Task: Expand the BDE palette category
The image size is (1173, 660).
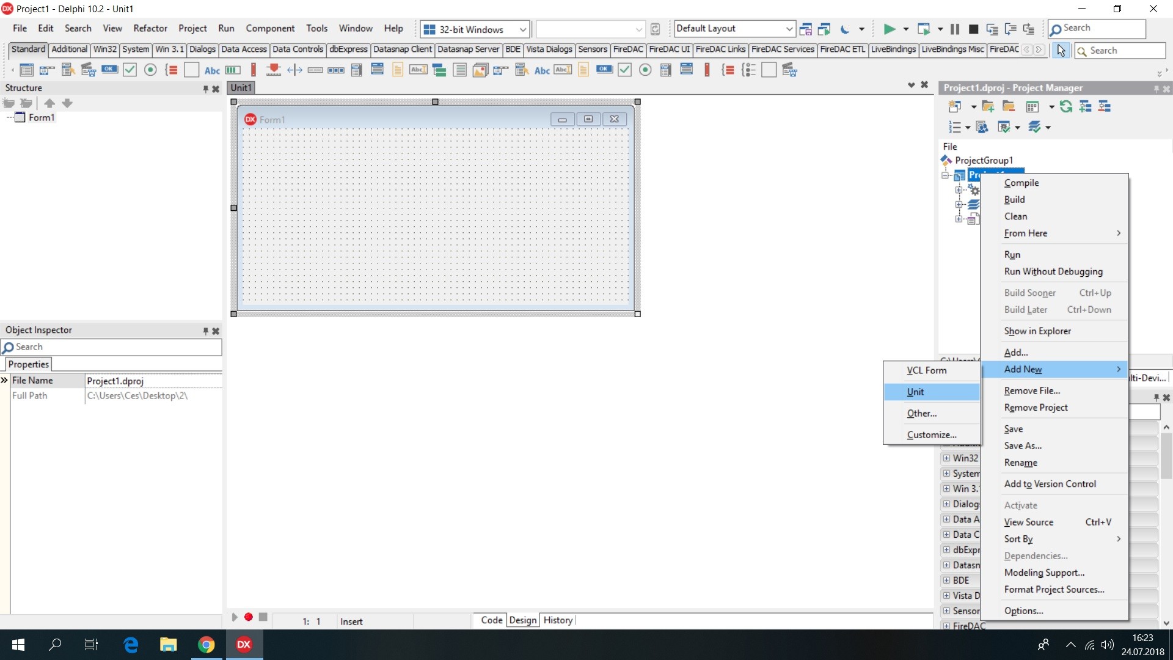Action: (946, 580)
